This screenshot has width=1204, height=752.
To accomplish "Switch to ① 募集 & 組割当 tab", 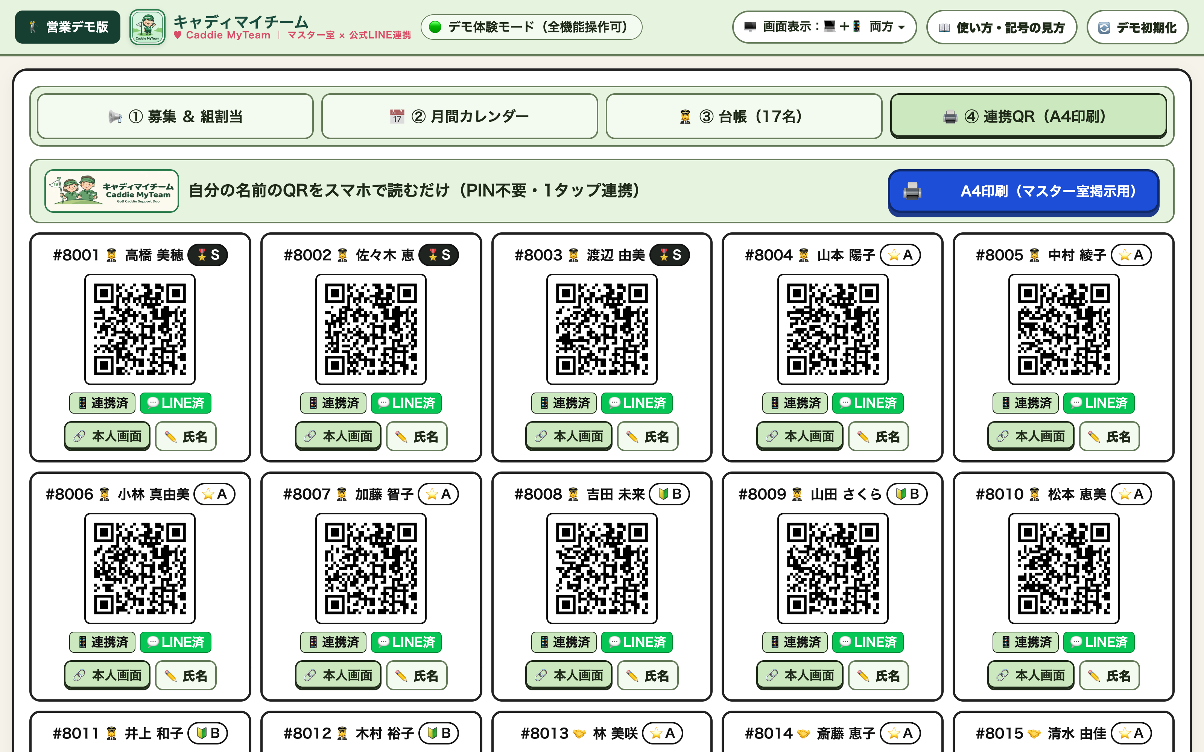I will coord(176,117).
